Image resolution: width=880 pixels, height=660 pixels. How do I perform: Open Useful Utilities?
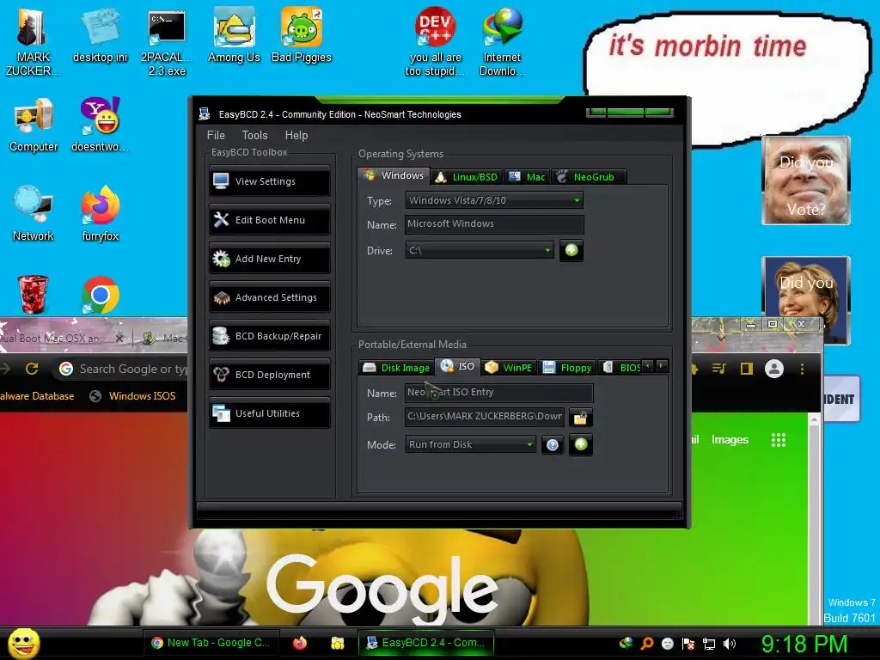click(x=270, y=413)
